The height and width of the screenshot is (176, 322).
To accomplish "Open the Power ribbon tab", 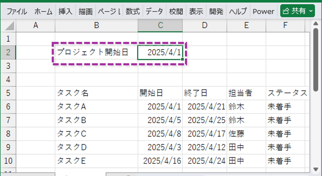I will (263, 11).
